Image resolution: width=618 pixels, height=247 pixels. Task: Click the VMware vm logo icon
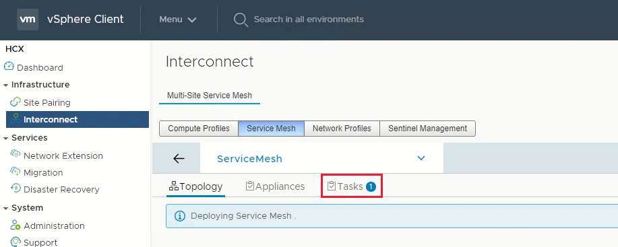[x=28, y=20]
